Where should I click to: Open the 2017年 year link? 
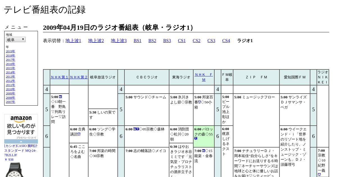coord(10,60)
